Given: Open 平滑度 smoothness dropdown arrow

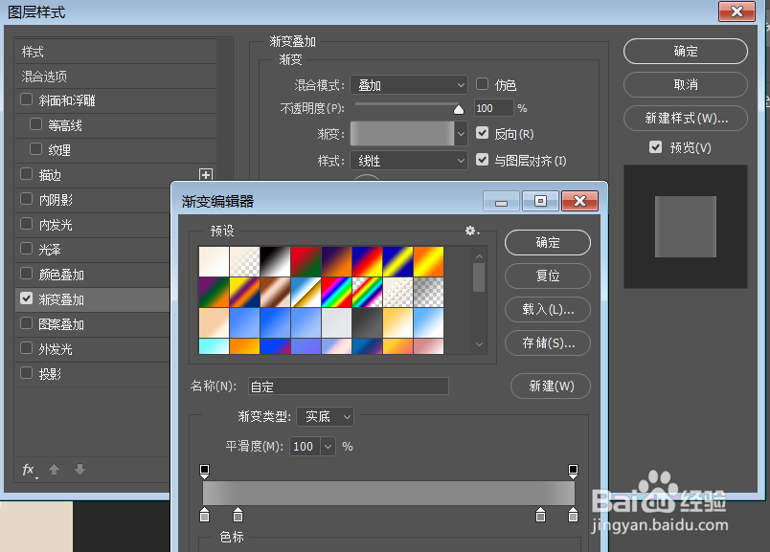Looking at the screenshot, I should coord(328,447).
